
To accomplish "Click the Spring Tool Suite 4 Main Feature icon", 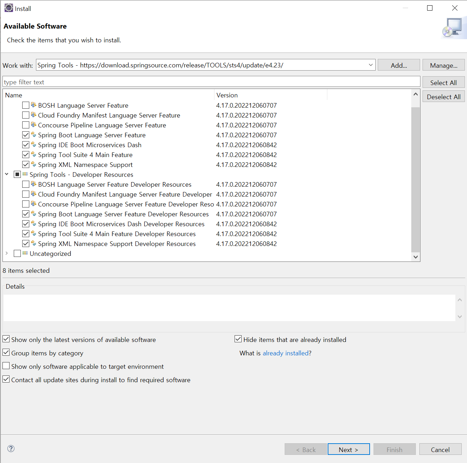I will [x=34, y=155].
